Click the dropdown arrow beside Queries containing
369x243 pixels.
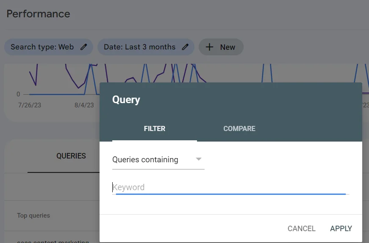click(x=199, y=159)
